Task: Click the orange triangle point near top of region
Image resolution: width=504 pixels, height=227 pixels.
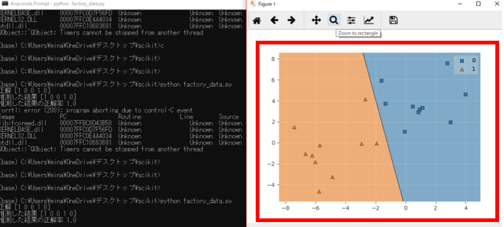Action: (365, 99)
